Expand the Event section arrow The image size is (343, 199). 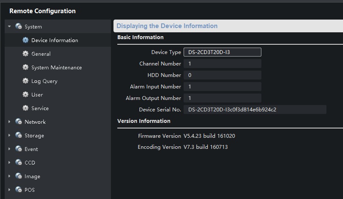(9, 149)
